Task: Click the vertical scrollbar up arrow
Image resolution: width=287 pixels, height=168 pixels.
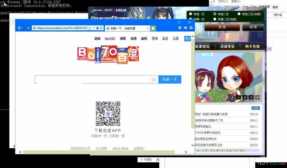Action: [193, 37]
